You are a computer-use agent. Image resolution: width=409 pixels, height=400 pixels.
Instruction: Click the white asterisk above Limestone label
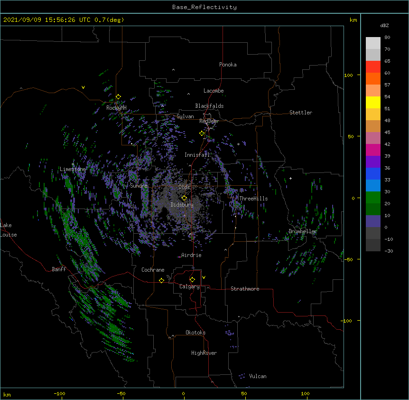73,164
